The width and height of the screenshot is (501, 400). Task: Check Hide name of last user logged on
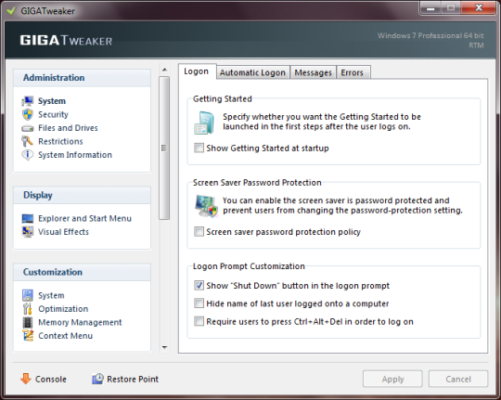(x=199, y=303)
